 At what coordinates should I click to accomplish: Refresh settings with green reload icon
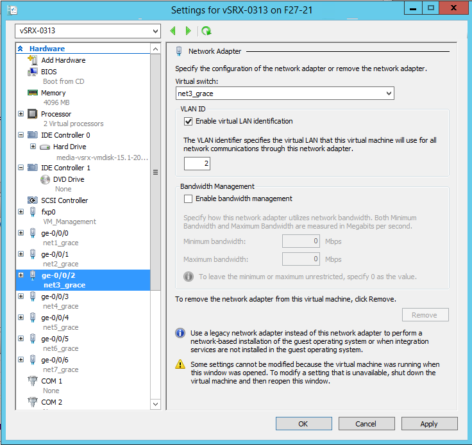click(206, 31)
